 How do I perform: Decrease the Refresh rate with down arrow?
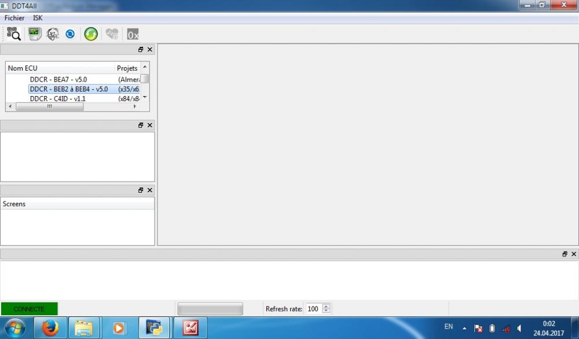326,311
